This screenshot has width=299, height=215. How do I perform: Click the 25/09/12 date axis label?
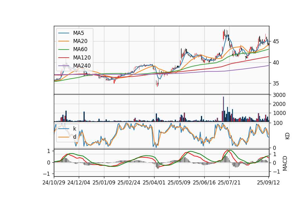coord(268,183)
